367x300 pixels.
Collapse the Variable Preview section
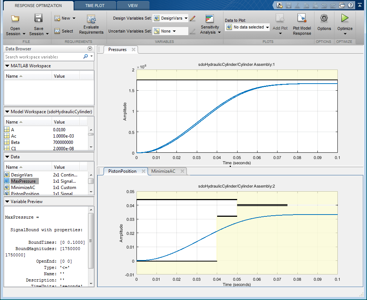[8, 202]
